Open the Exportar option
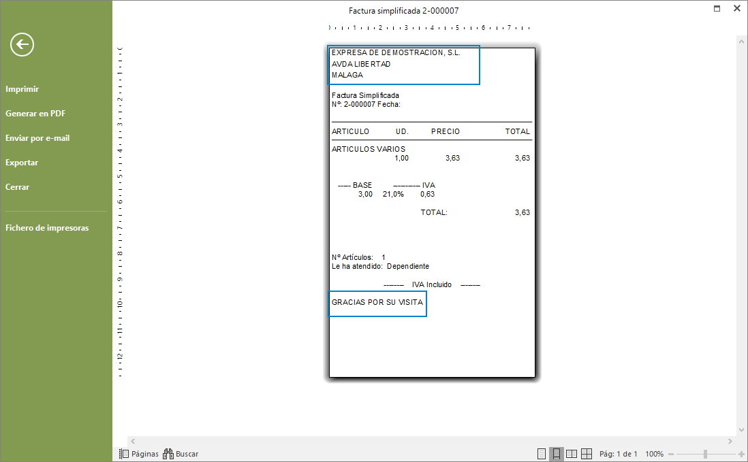748x462 pixels. tap(22, 163)
